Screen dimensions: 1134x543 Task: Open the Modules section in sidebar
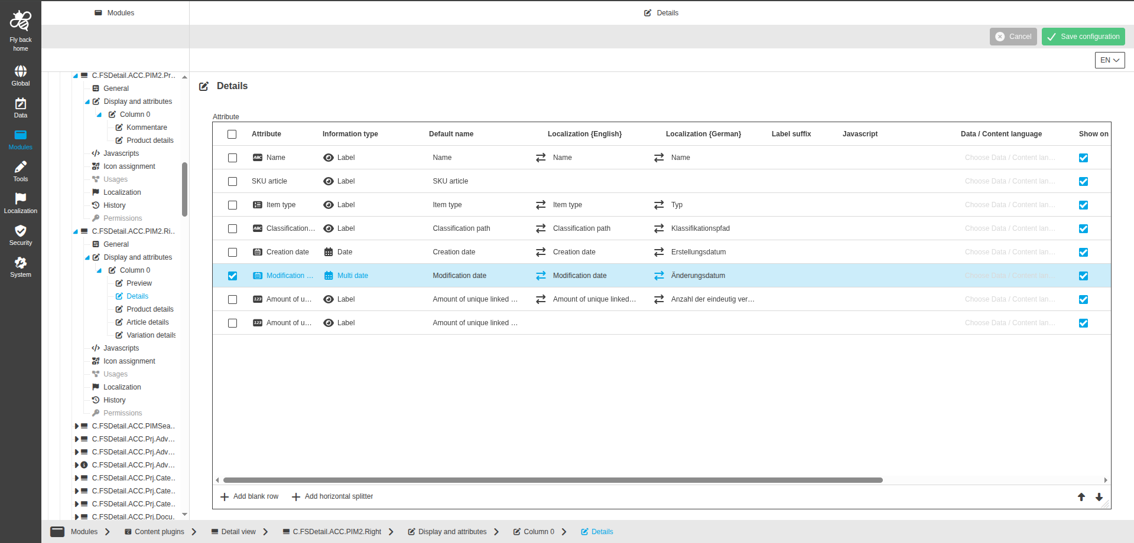click(x=21, y=140)
